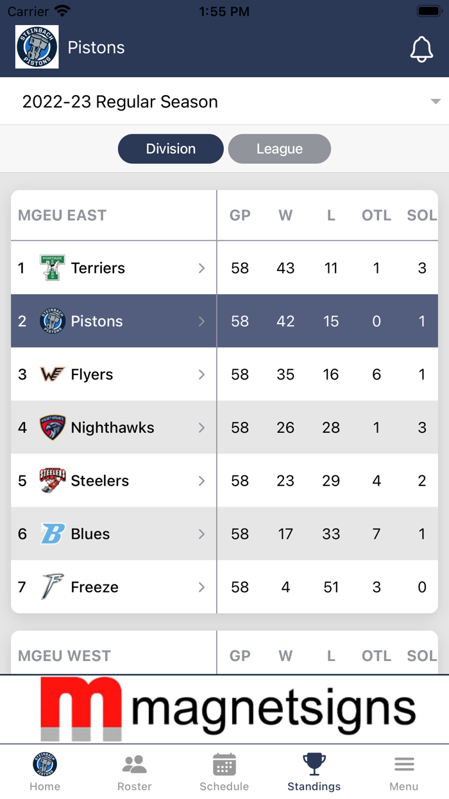
Task: Open the Menu hamburger icon
Action: coord(403,764)
